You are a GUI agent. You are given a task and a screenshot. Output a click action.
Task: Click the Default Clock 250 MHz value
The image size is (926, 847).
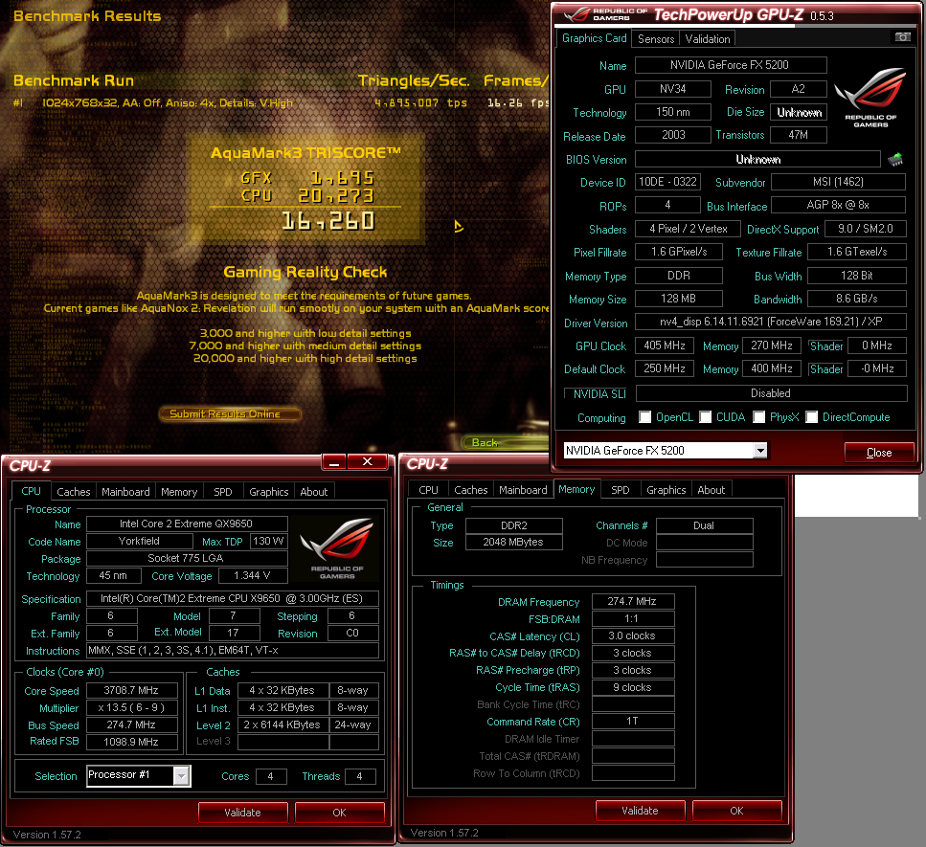tap(665, 368)
